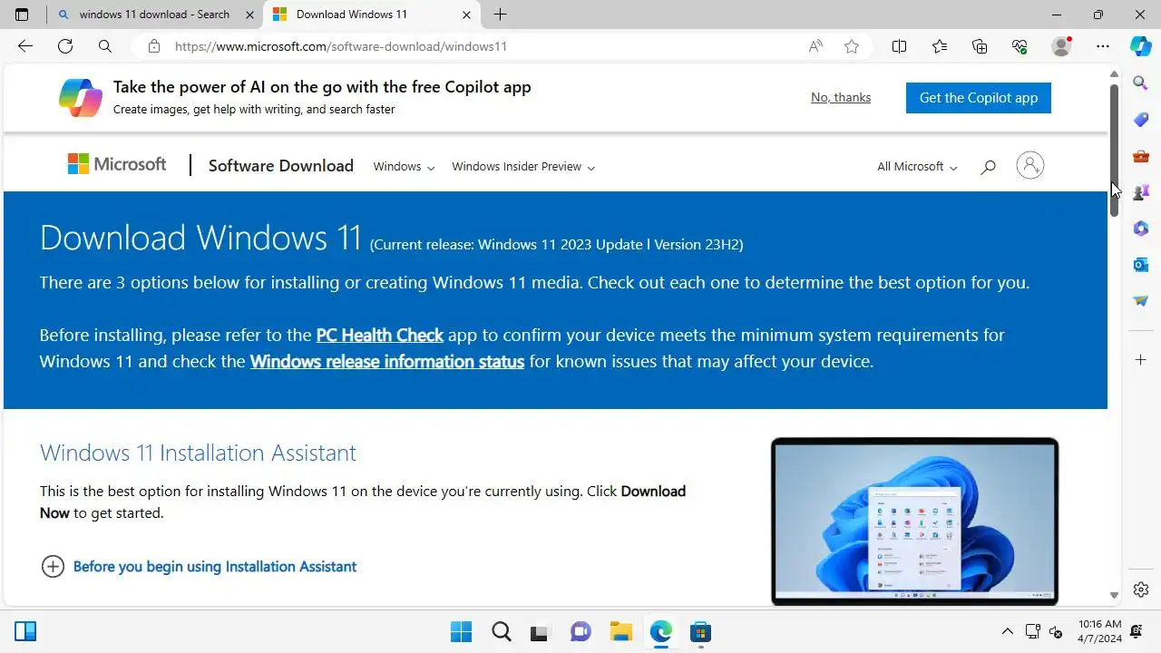
Task: Open Settings and more menu
Action: click(1103, 46)
